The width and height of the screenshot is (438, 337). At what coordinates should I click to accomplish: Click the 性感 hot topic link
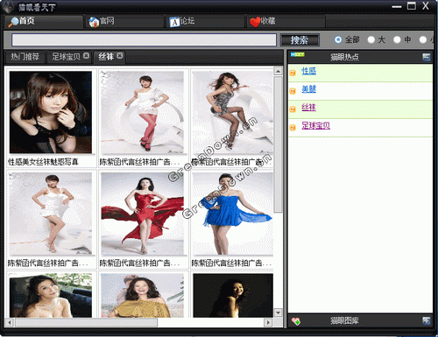(308, 71)
